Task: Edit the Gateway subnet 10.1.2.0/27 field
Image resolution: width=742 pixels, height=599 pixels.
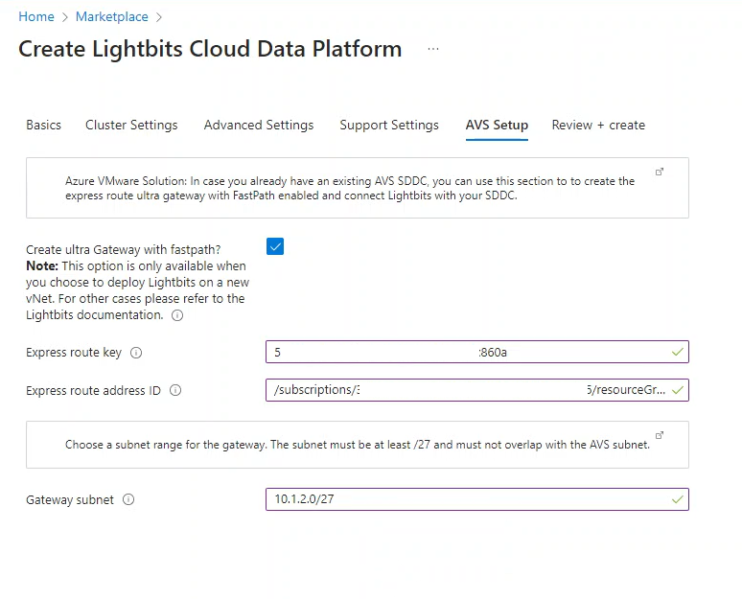Action: (x=477, y=499)
